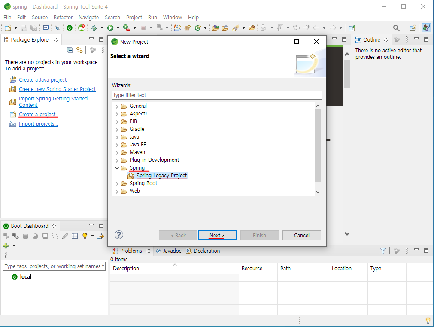Collapse the Spring wizard folder
434x327 pixels.
point(117,168)
